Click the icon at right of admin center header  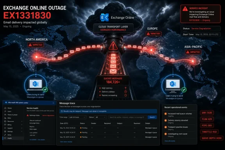point(54,103)
